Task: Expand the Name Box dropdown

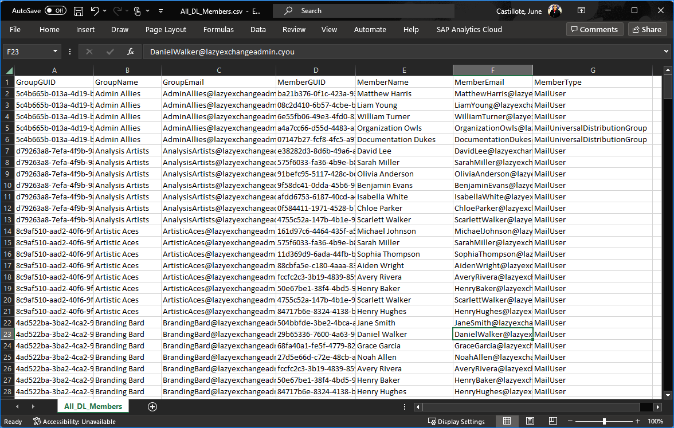Action: tap(55, 52)
